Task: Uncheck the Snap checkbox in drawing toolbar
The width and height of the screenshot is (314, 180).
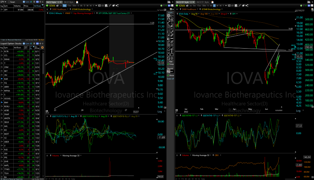Action: pos(168,64)
